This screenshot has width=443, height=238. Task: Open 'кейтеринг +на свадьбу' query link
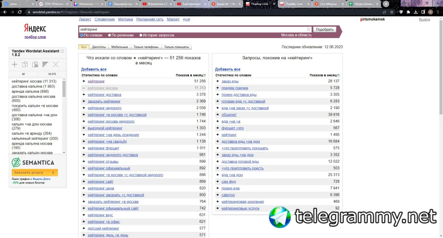[107, 141]
